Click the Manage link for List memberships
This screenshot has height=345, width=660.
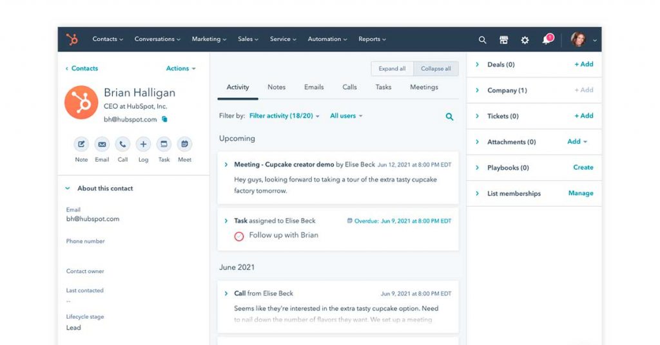580,193
